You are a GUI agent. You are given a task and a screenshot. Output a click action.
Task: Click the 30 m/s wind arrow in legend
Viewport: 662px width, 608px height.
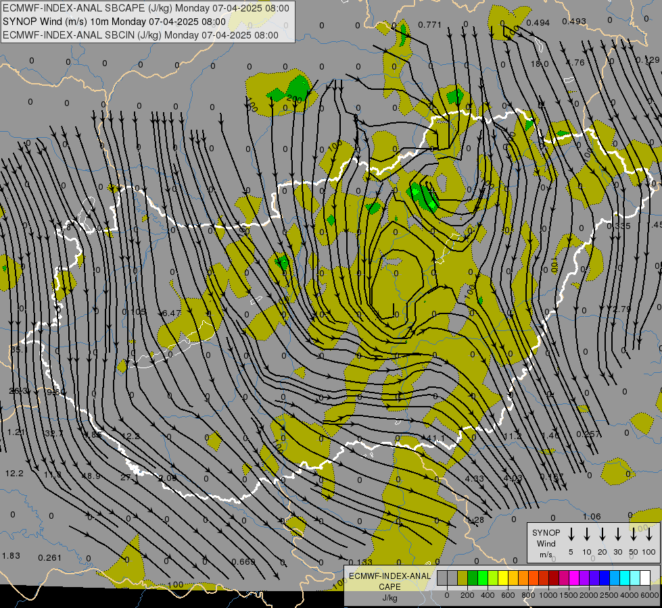617,534
